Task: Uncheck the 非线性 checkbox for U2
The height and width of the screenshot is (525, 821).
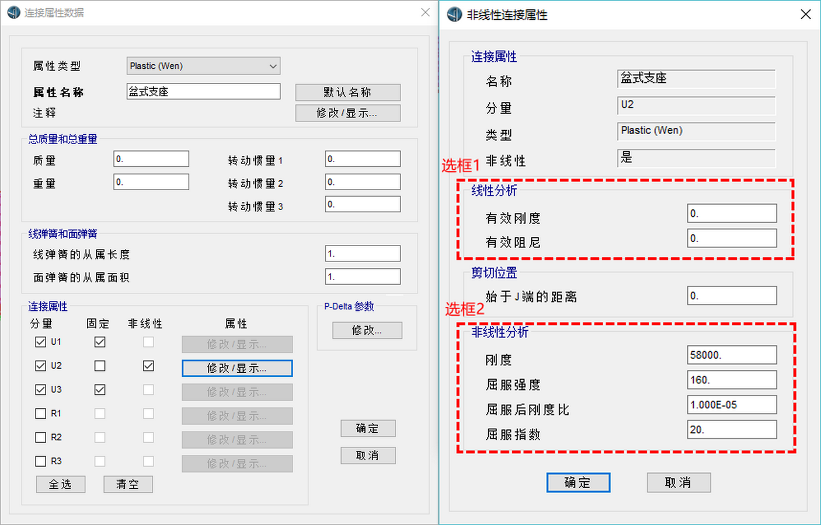Action: [x=148, y=366]
